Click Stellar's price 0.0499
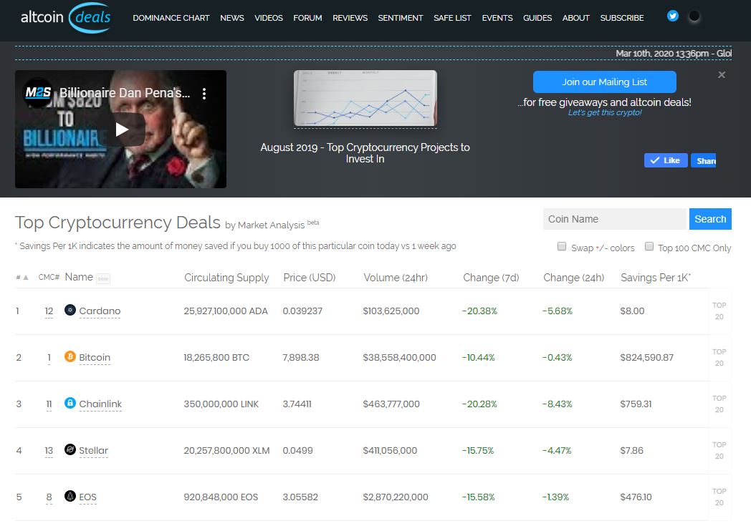This screenshot has height=526, width=751. (297, 450)
